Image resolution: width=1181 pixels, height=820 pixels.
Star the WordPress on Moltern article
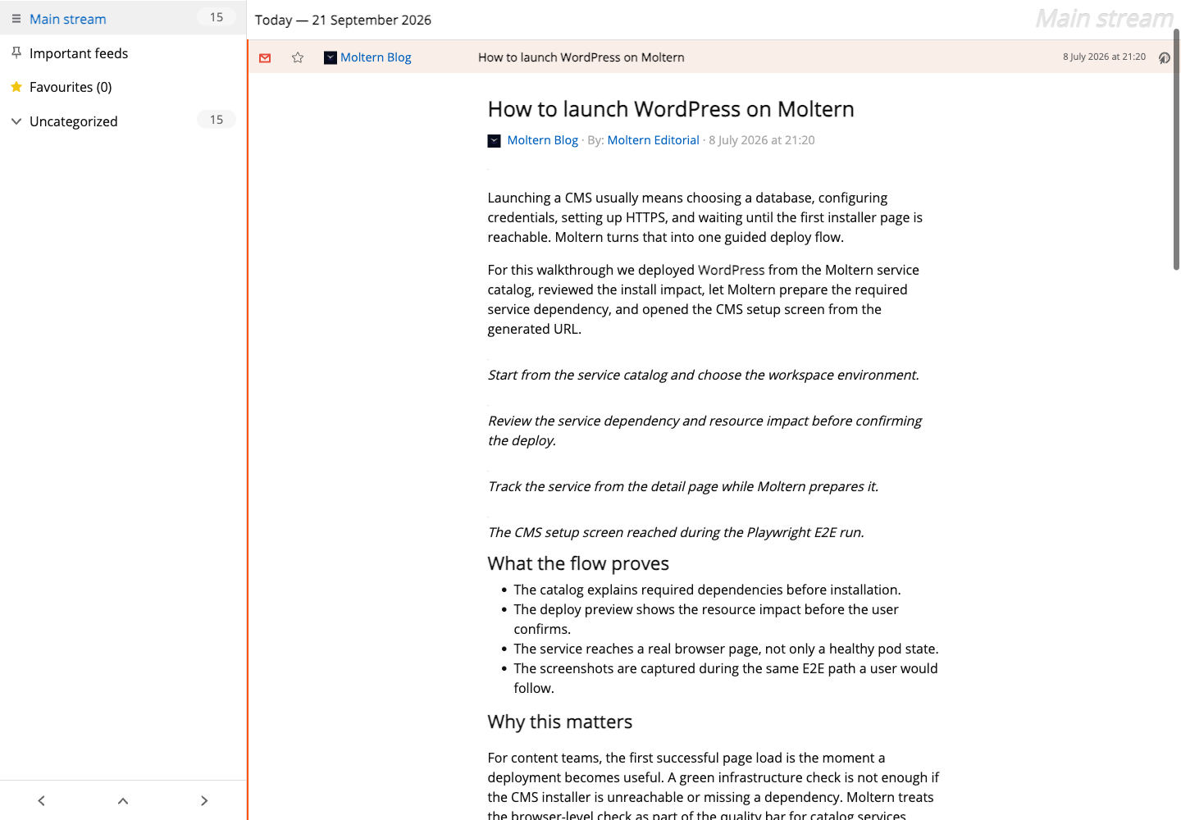(298, 57)
